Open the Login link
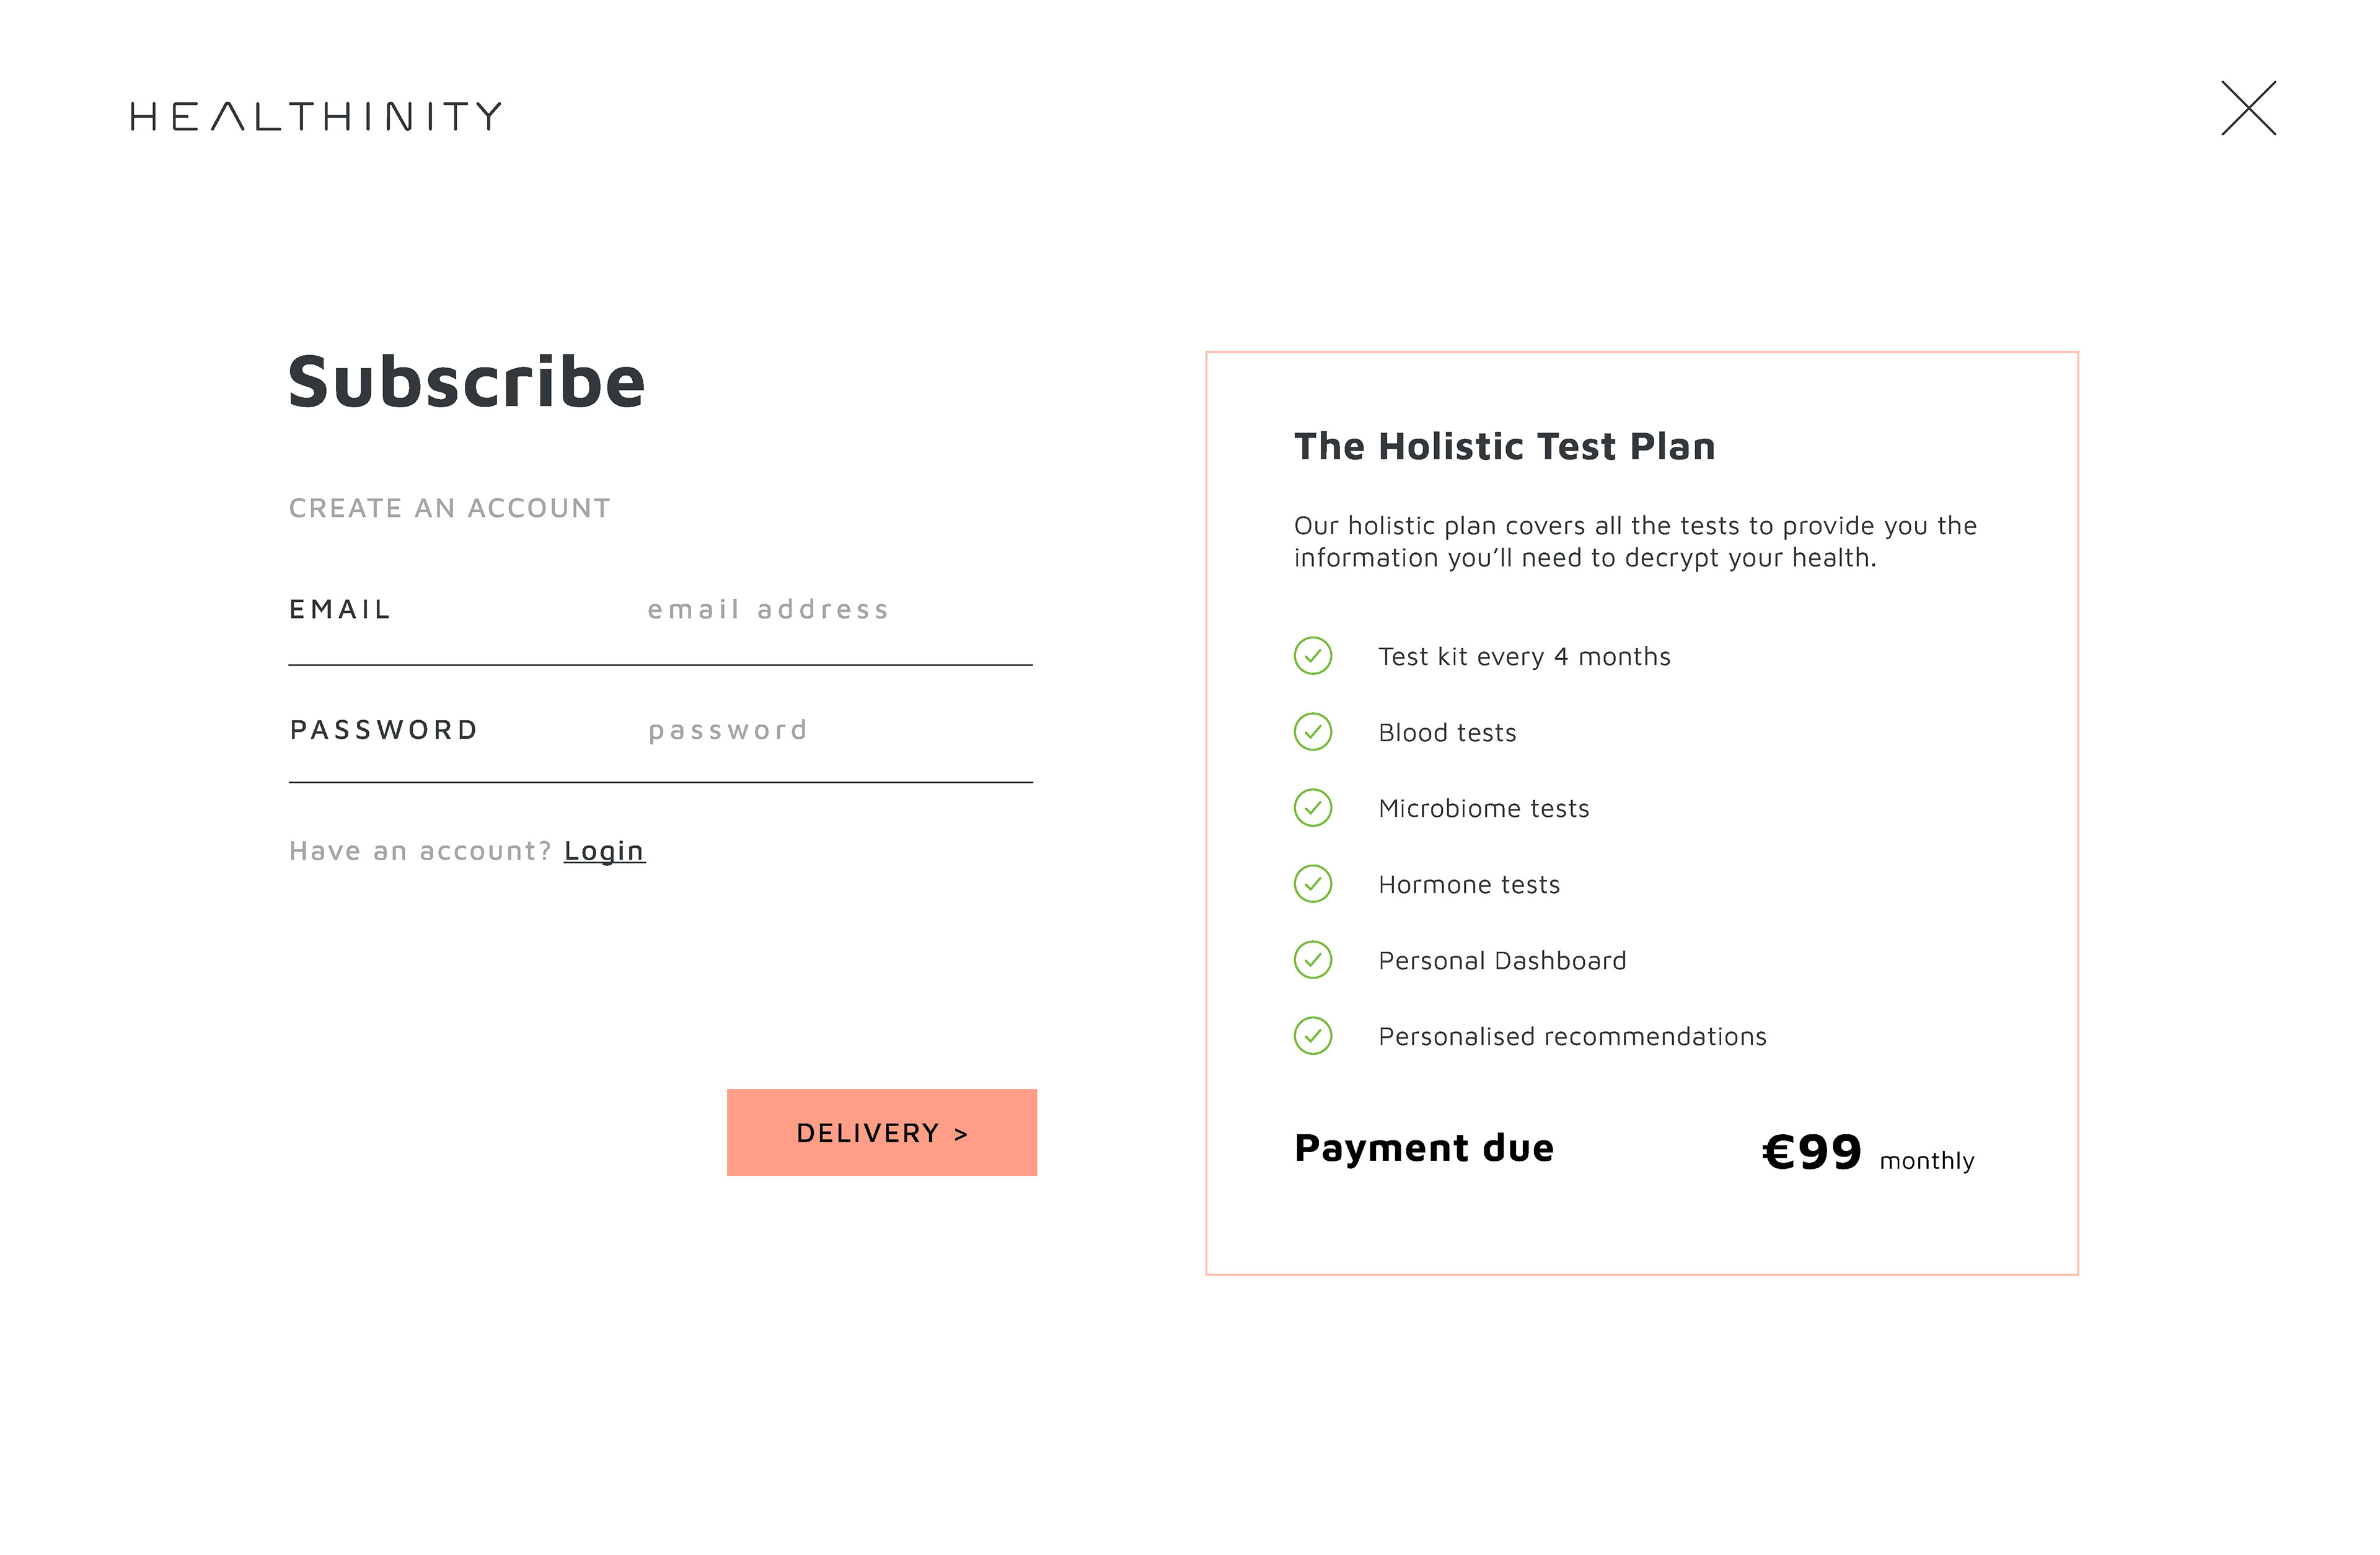The height and width of the screenshot is (1555, 2380). click(x=604, y=851)
